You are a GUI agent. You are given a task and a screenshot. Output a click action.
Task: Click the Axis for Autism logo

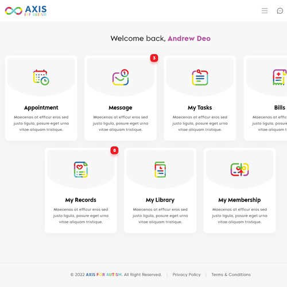[26, 11]
